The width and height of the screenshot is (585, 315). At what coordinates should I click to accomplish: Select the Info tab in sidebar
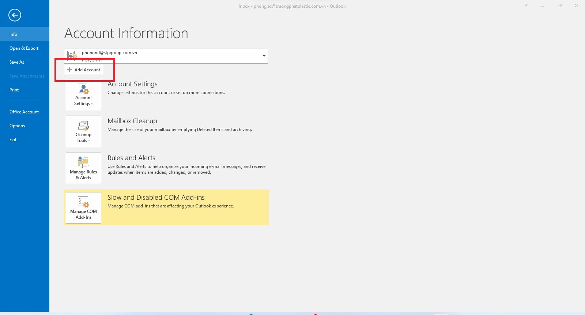(14, 34)
